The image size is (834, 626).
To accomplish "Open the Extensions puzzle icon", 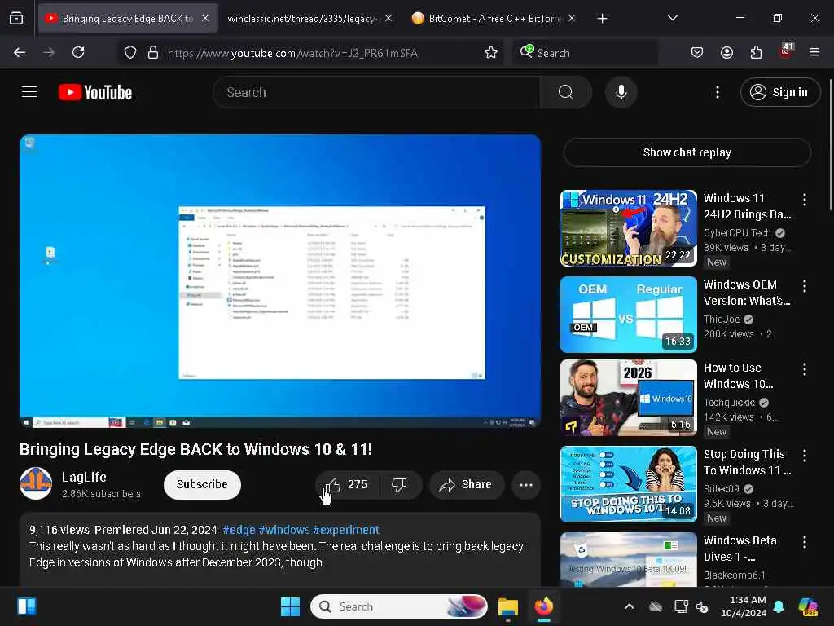I will tap(756, 53).
